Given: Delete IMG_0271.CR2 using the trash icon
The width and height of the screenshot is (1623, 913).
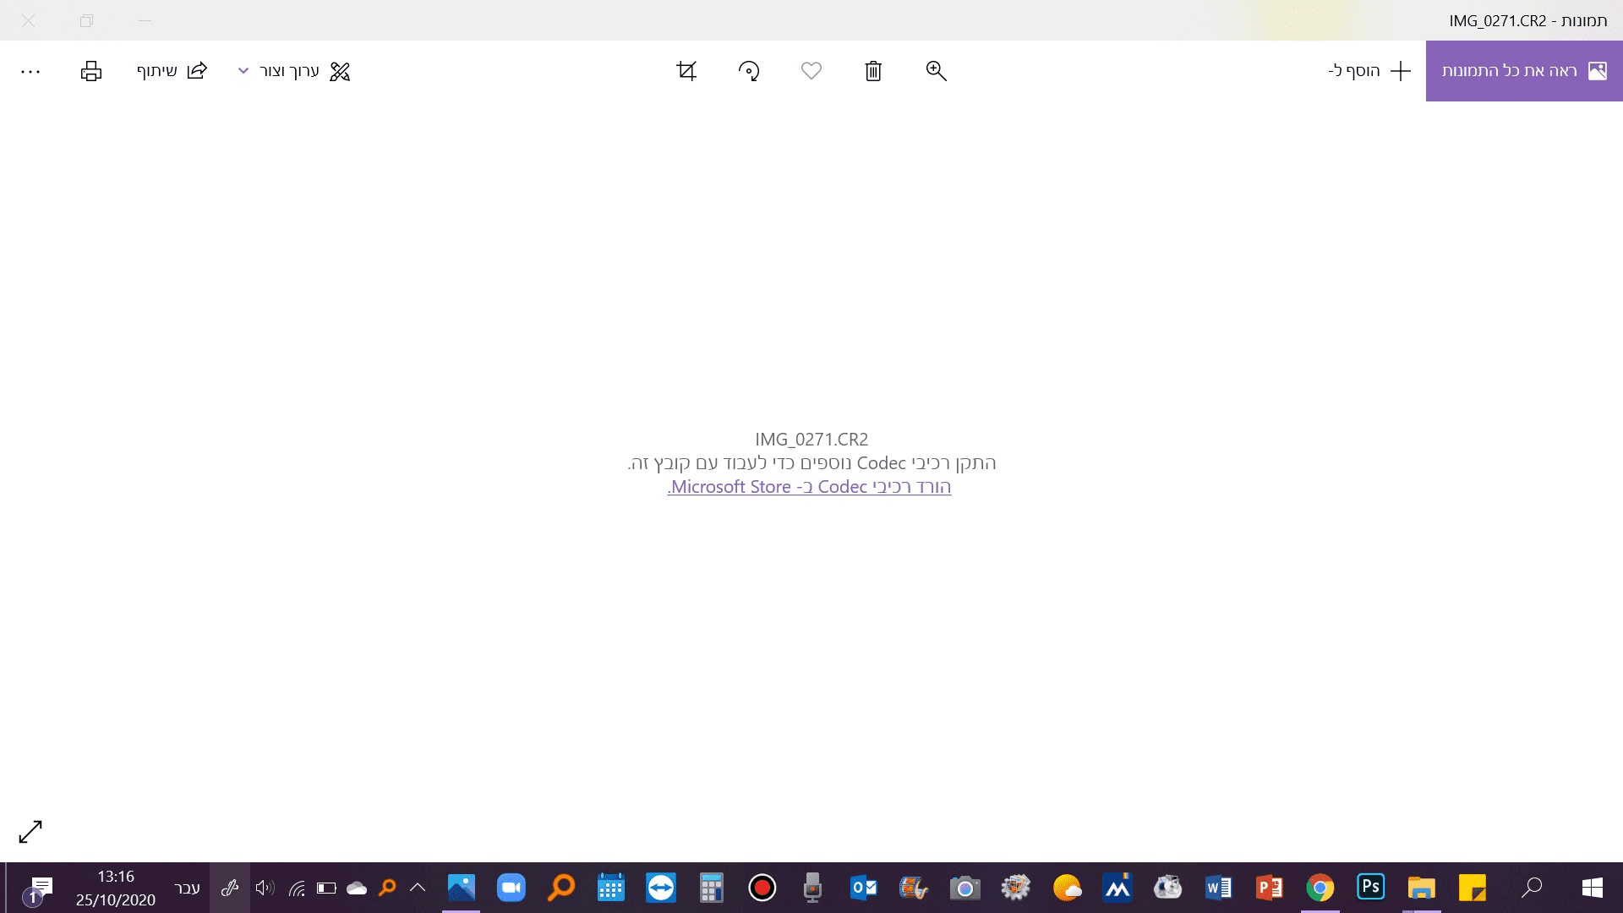Looking at the screenshot, I should 873,71.
